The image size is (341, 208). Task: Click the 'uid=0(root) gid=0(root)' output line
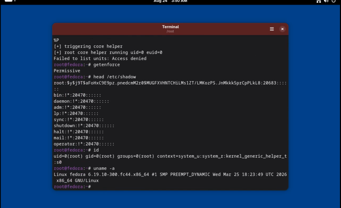click(170, 156)
